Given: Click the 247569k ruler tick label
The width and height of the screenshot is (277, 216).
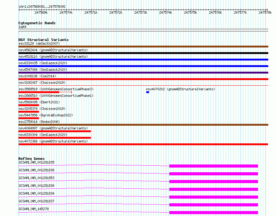Looking at the screenshot, I should click(41, 12).
